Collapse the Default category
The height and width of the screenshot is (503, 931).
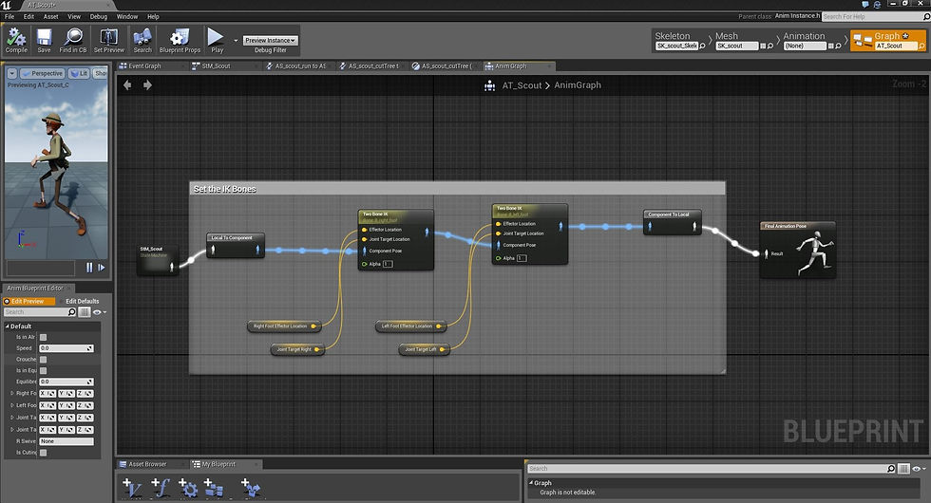(x=8, y=326)
